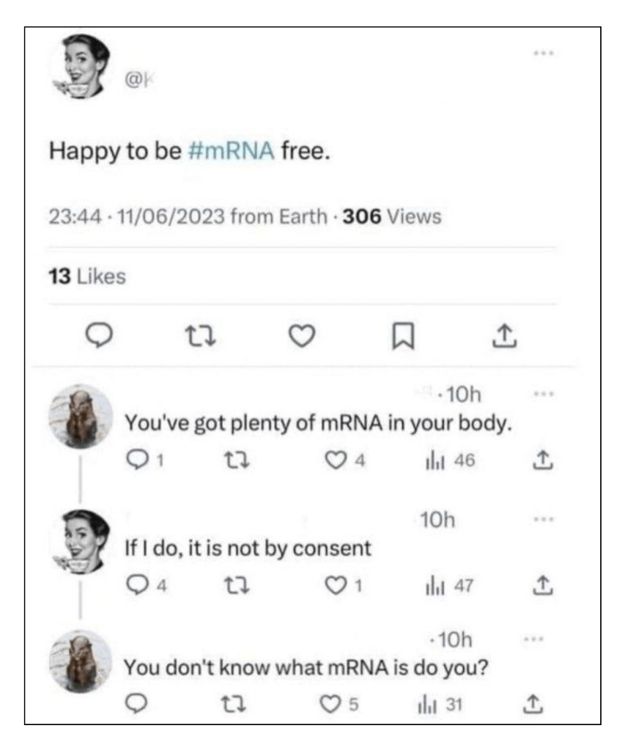Open the #mRNA hashtag link

[232, 151]
